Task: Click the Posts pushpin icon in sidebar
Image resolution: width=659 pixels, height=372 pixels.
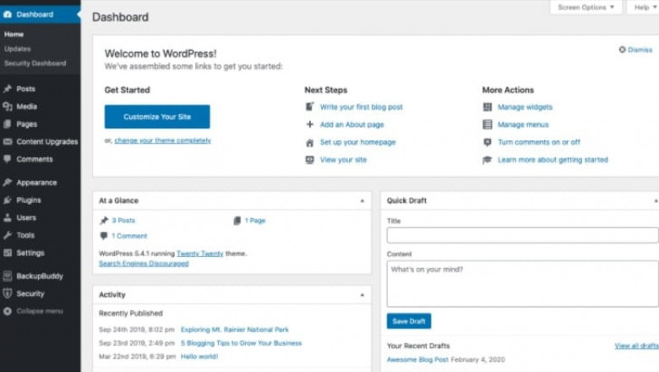Action: [x=8, y=89]
